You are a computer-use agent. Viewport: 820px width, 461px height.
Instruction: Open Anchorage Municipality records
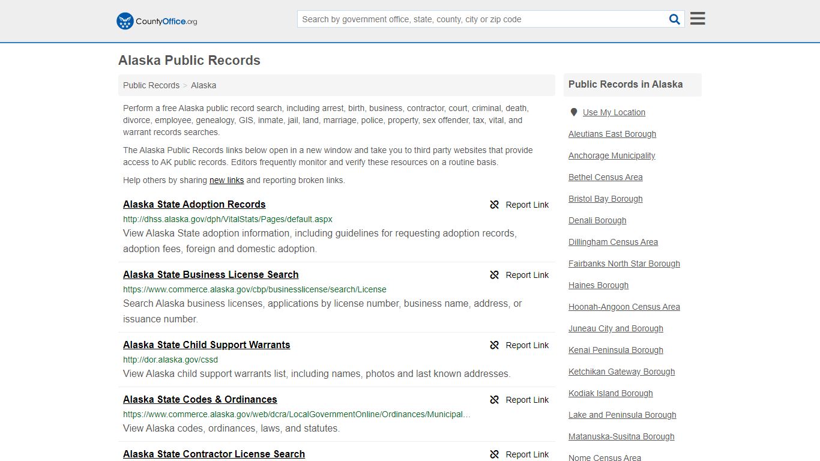tap(612, 155)
